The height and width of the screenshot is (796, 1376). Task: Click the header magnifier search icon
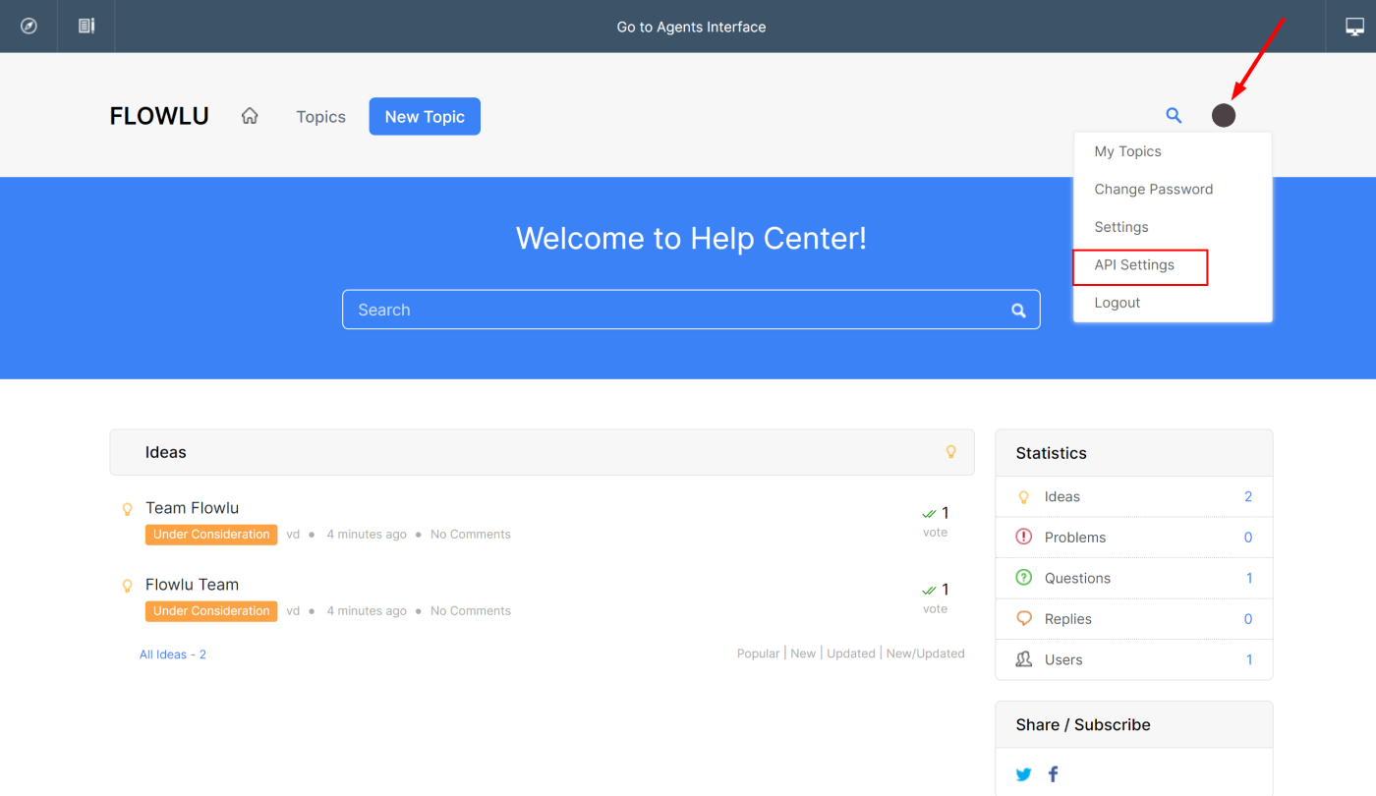[1174, 115]
